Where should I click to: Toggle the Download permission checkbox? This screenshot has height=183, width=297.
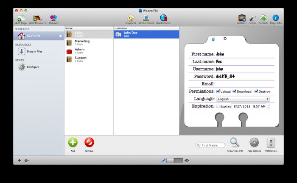tap(235, 91)
